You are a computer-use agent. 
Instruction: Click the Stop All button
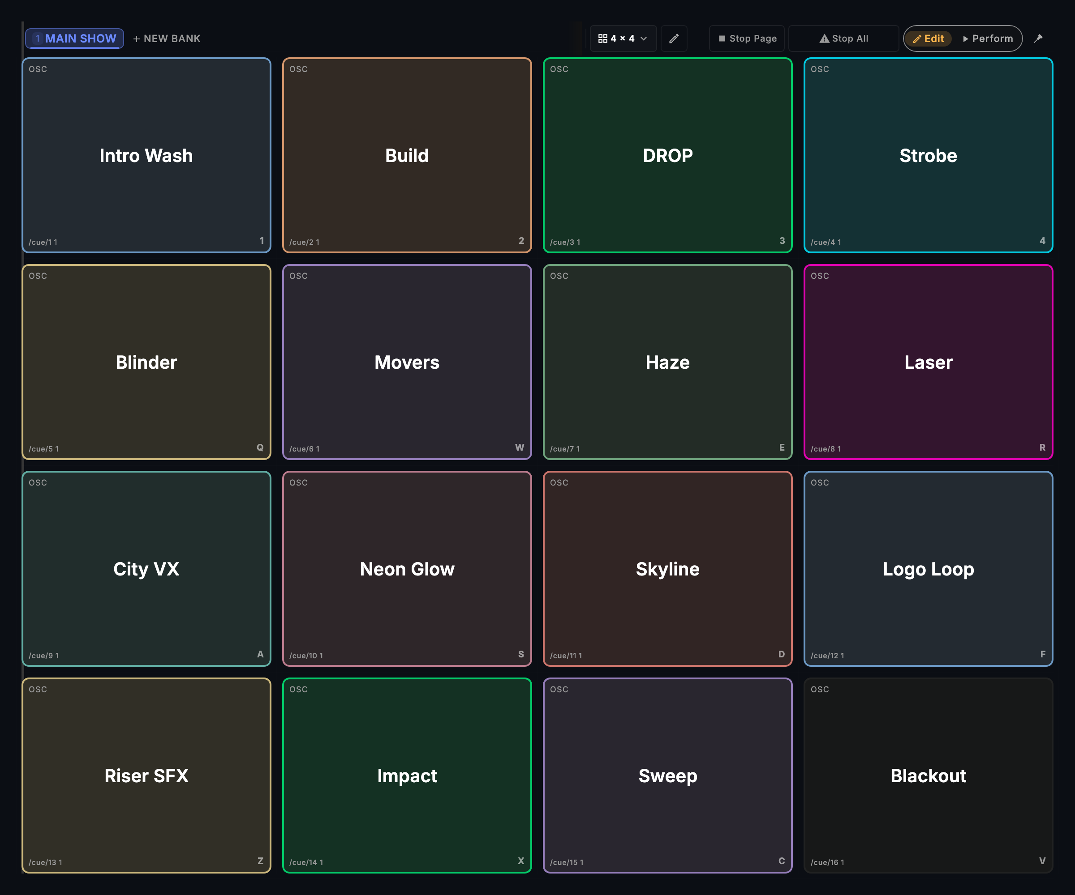[x=843, y=38]
